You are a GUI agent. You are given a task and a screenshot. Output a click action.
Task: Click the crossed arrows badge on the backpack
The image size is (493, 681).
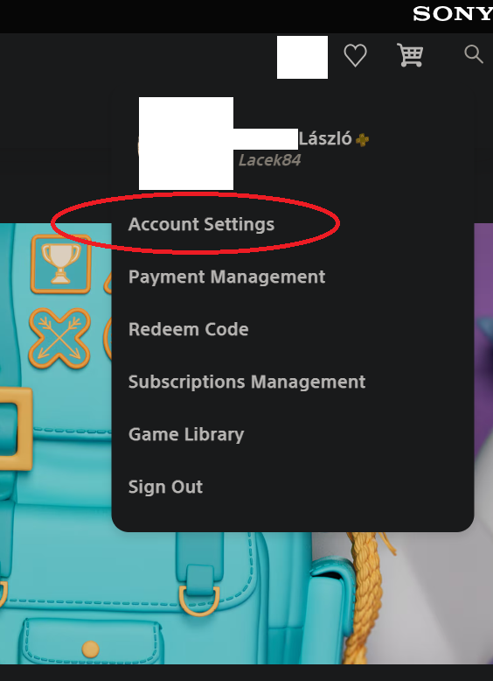[x=59, y=339]
